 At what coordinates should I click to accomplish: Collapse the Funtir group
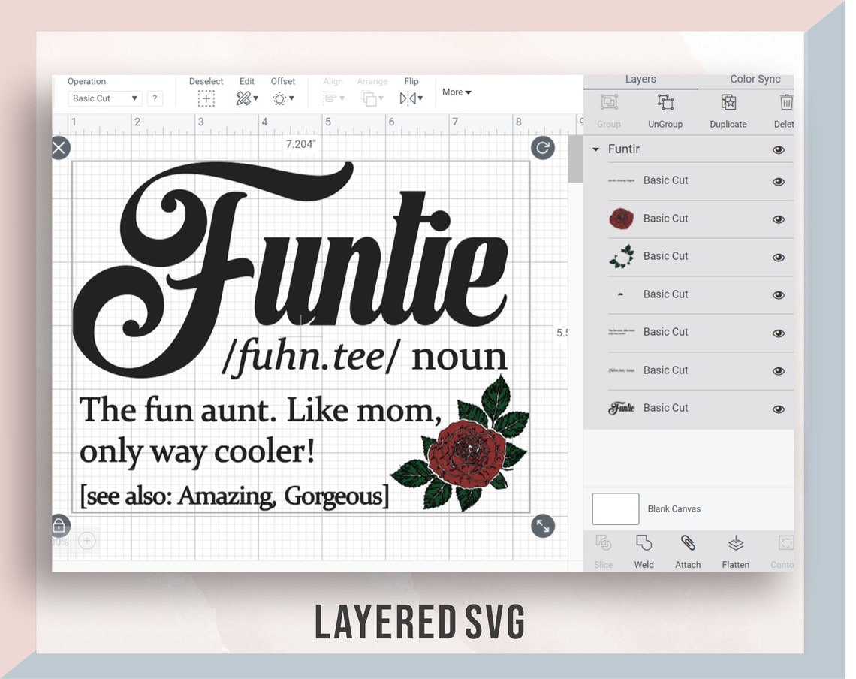click(x=597, y=149)
